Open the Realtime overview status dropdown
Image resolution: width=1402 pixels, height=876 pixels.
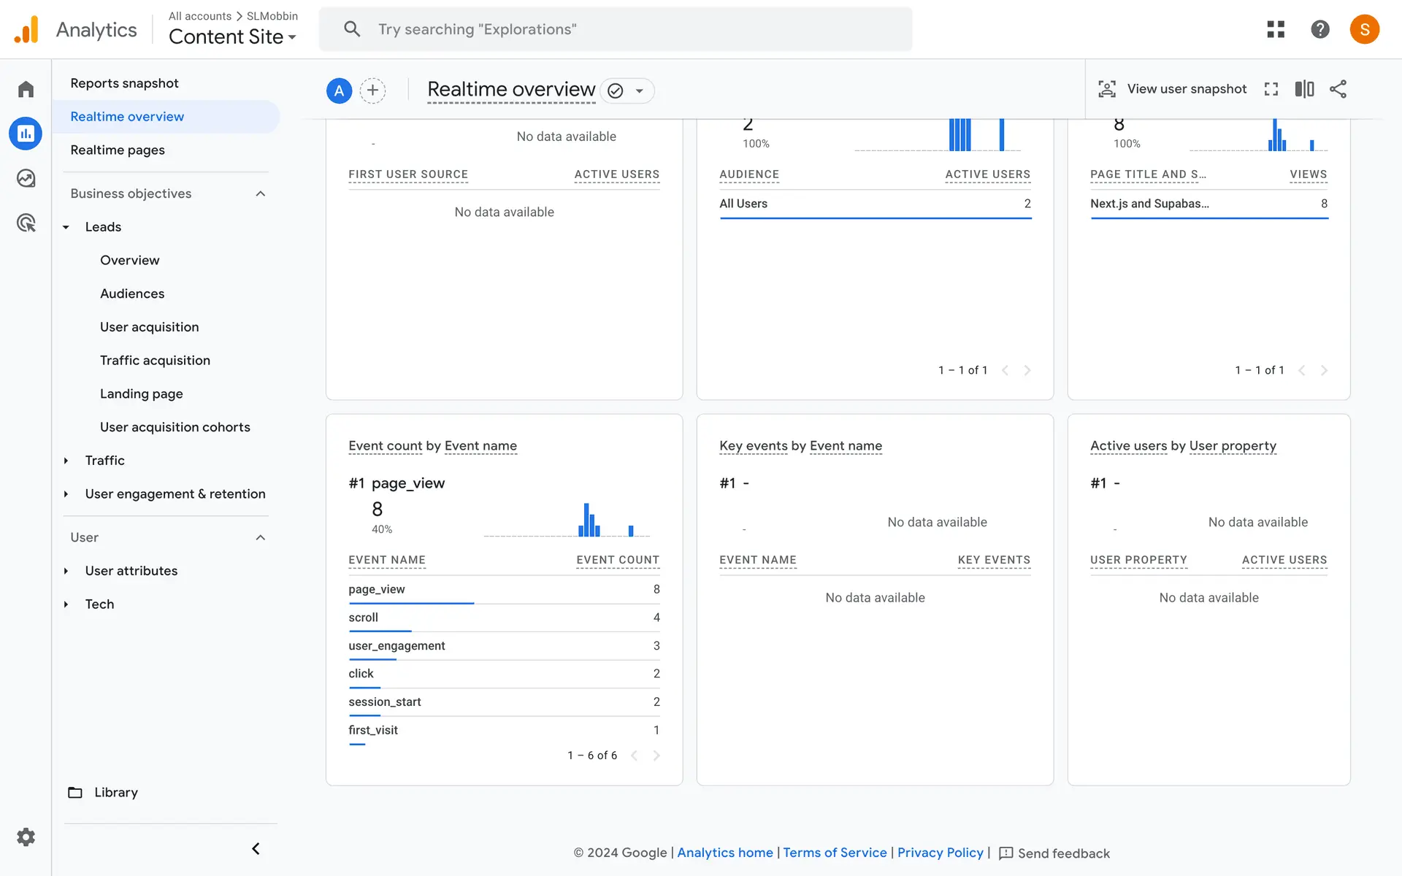coord(639,91)
